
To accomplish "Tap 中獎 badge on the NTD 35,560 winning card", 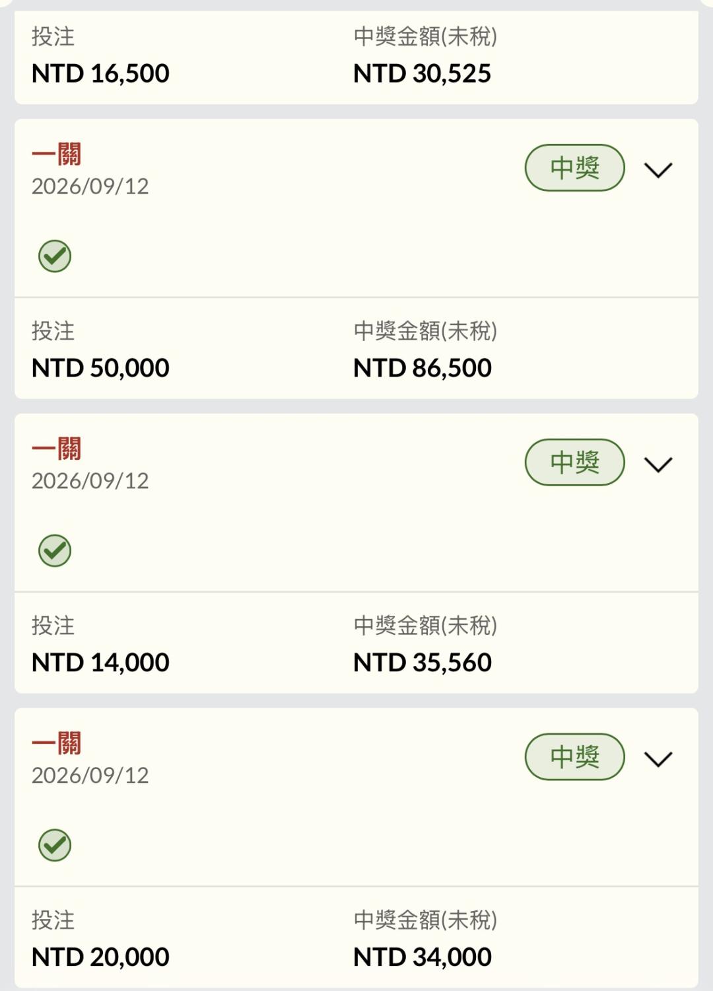I will coord(575,462).
